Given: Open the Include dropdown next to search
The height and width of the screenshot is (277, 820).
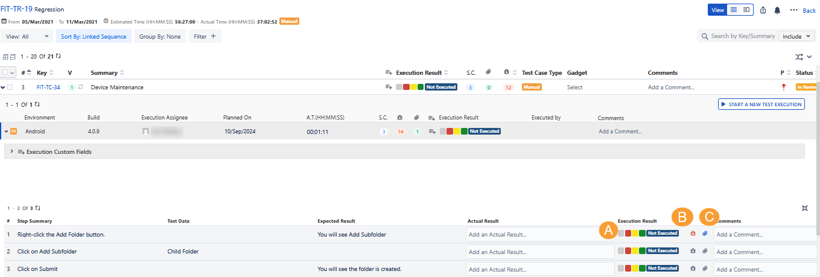Looking at the screenshot, I should click(x=796, y=36).
